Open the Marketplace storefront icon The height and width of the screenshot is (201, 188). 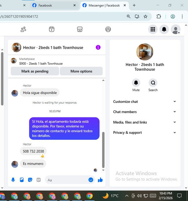80,29
